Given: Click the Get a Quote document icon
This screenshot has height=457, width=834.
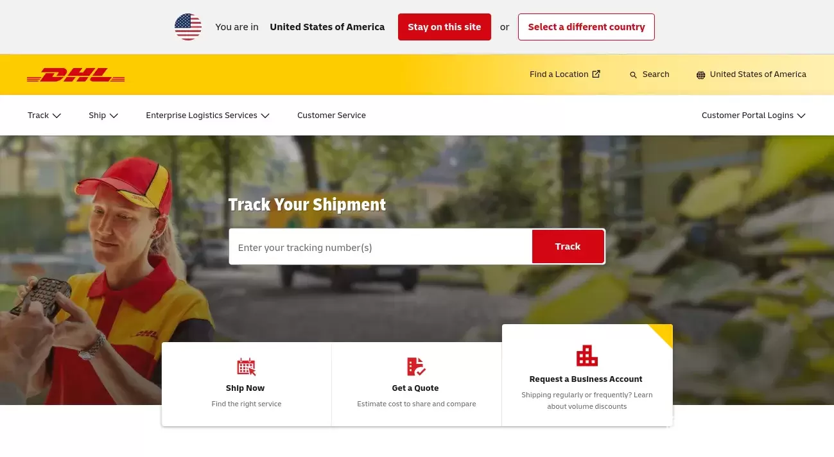Looking at the screenshot, I should pos(416,366).
